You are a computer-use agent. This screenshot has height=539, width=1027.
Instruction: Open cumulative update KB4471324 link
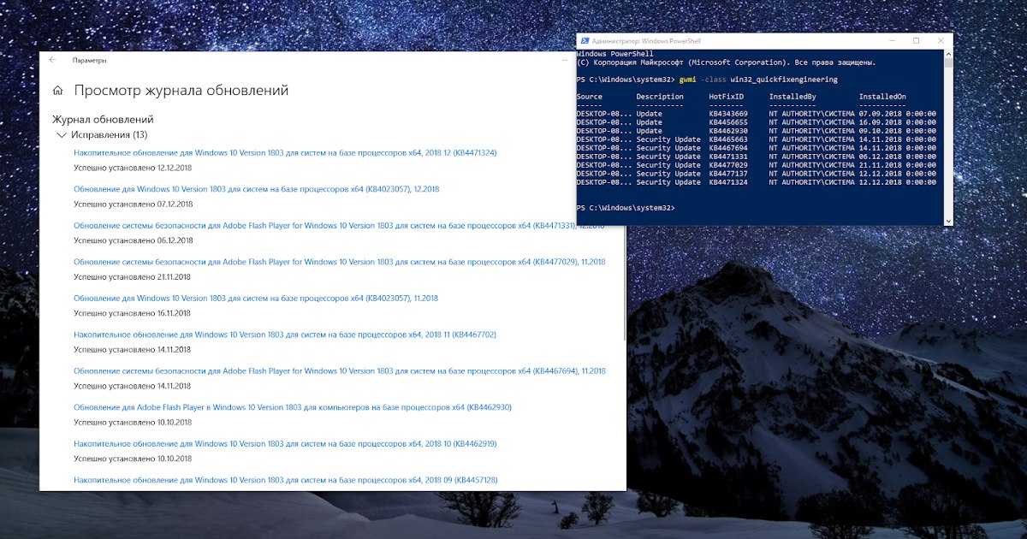(285, 152)
